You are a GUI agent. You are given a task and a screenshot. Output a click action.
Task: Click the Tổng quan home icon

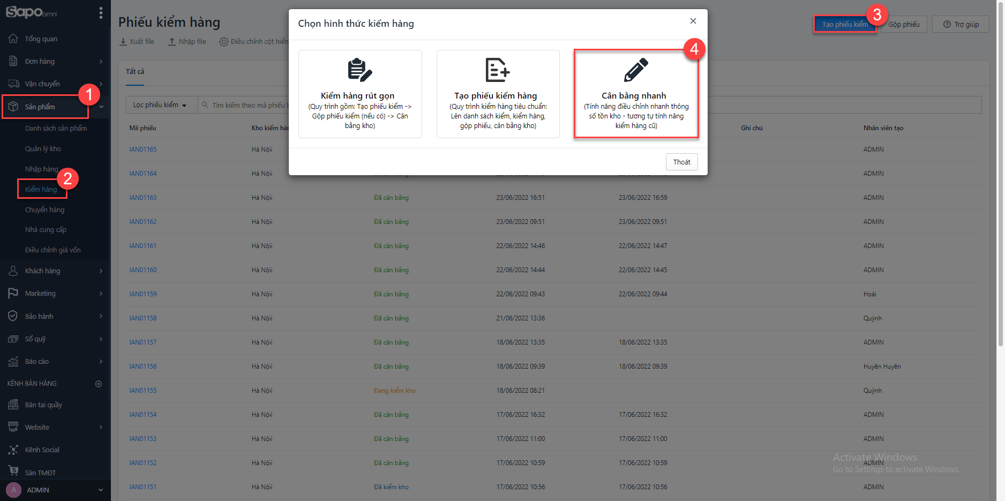[13, 39]
